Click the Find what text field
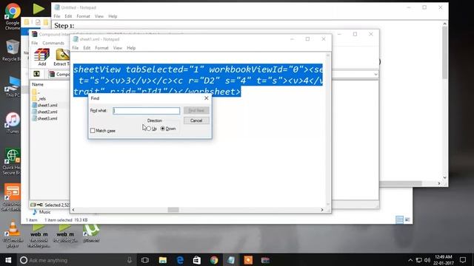This screenshot has width=474, height=266. click(147, 111)
